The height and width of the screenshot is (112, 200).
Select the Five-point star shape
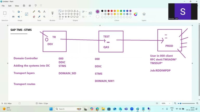tap(66, 17)
